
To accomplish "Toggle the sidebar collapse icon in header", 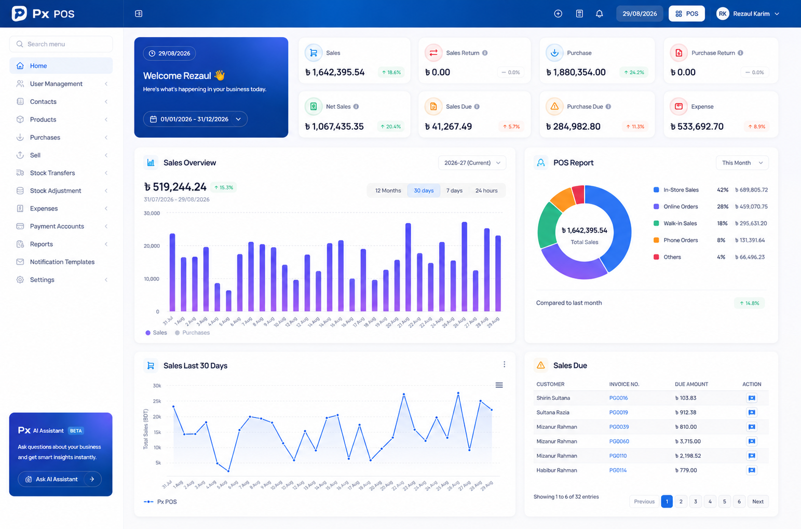I will point(139,13).
